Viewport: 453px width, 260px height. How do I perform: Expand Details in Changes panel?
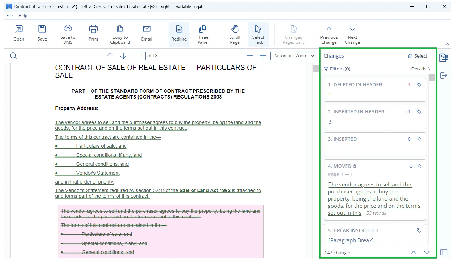(421, 69)
